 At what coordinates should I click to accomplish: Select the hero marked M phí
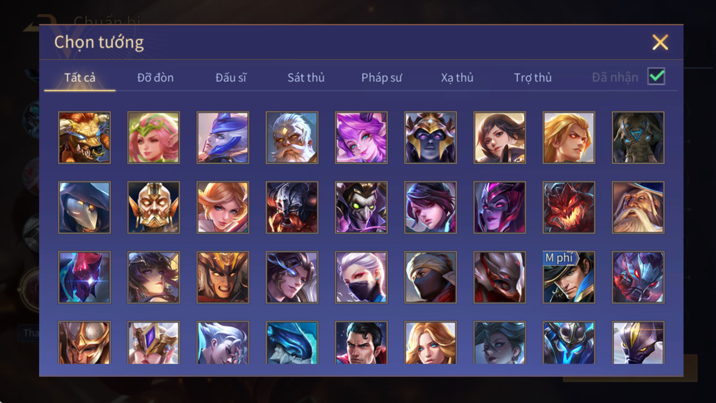pyautogui.click(x=569, y=277)
